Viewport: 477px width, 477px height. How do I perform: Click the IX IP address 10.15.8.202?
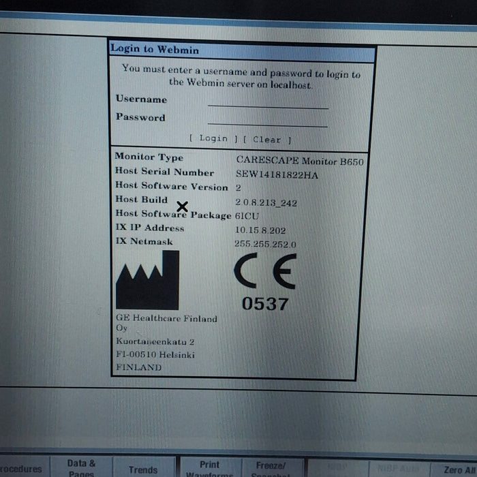click(260, 230)
